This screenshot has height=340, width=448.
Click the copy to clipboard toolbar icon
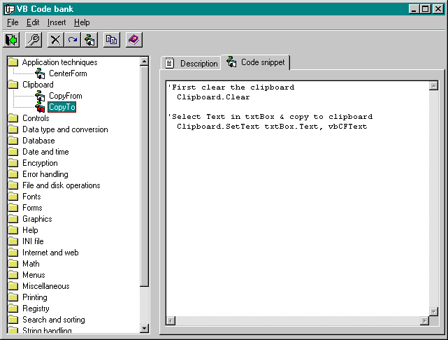111,40
